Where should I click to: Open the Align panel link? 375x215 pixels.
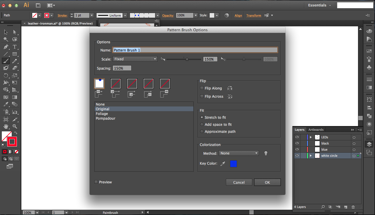238,16
